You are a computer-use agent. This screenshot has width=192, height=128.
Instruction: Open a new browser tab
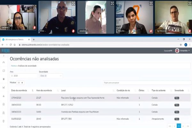tap(34, 40)
